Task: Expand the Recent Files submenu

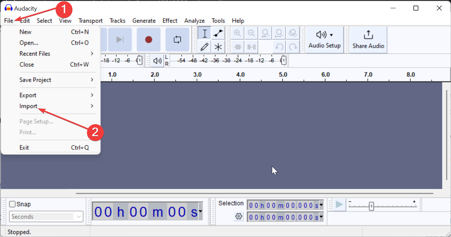Action: (x=35, y=53)
